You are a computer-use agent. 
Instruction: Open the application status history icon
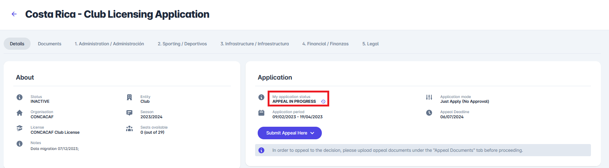coord(323,102)
